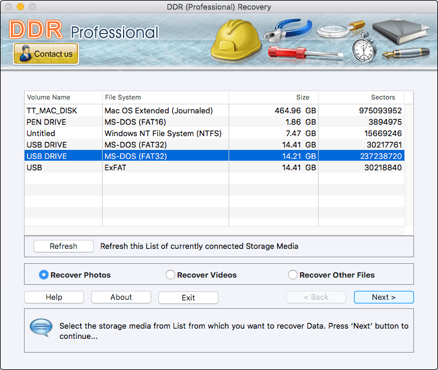This screenshot has width=438, height=370.
Task: Click the magnifying glass icon in banner
Action: [340, 29]
